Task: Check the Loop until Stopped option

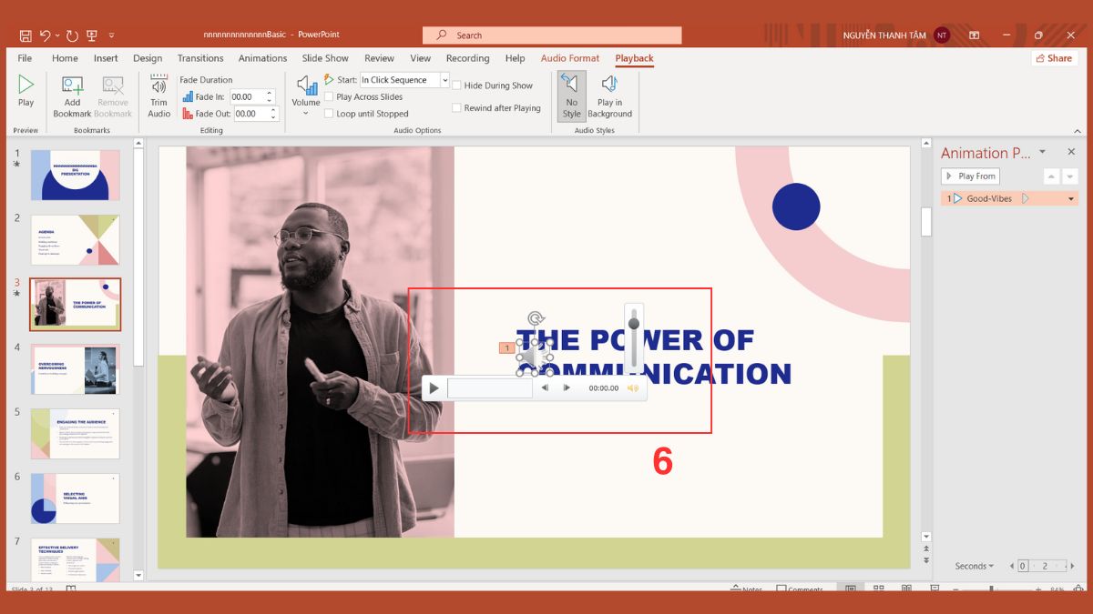Action: click(x=330, y=113)
